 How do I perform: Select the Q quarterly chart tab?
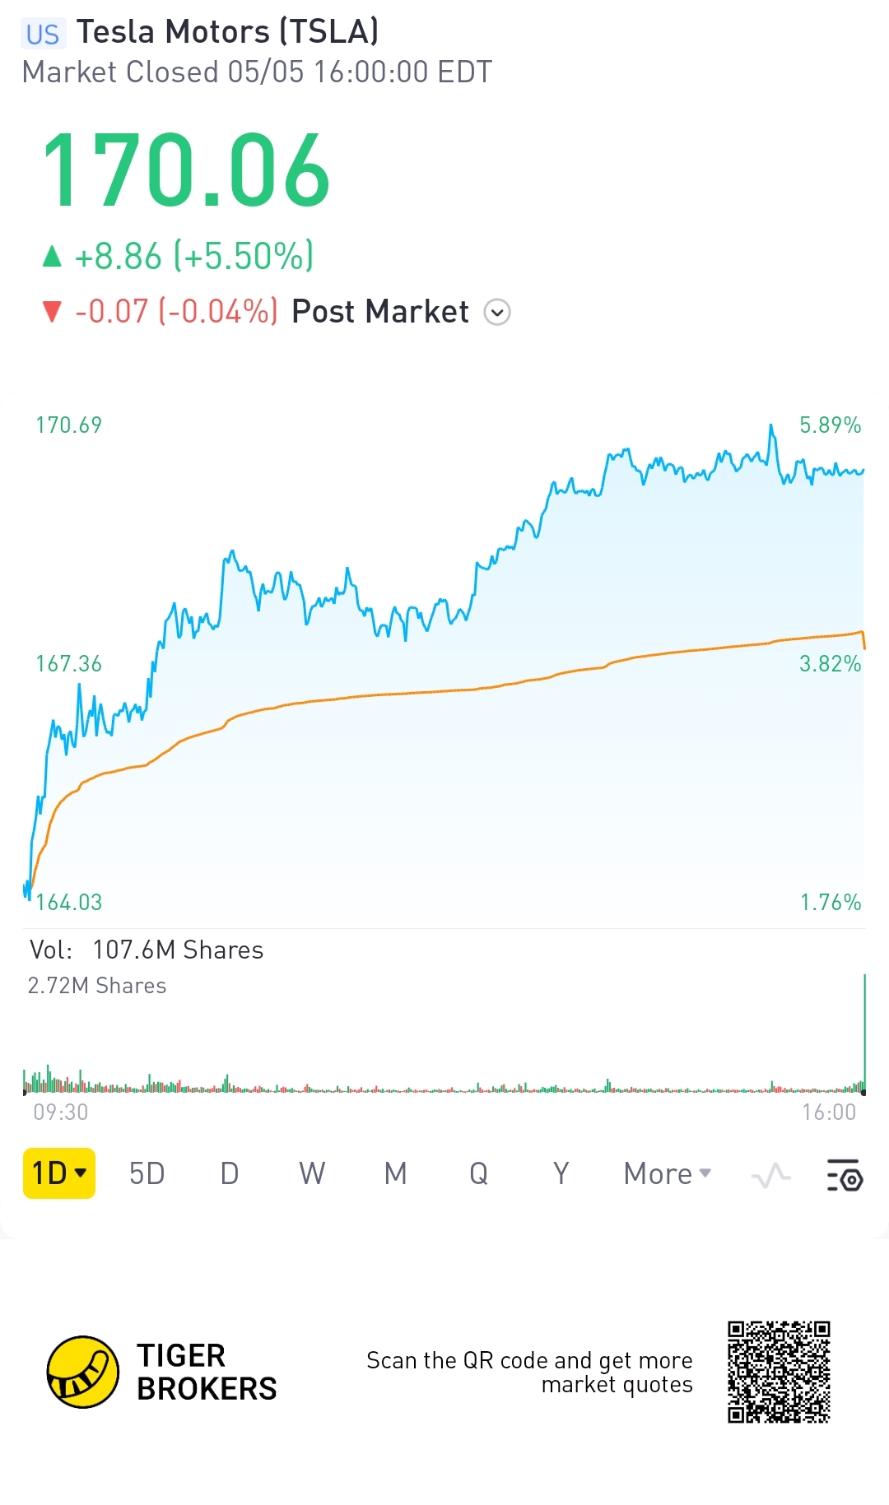pyautogui.click(x=478, y=1173)
